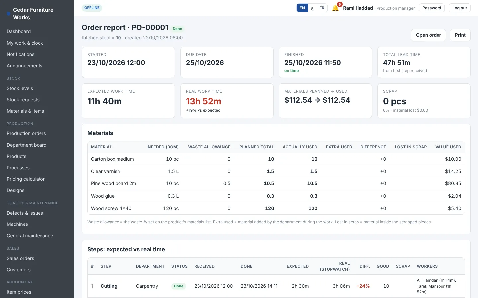This screenshot has height=298, width=478.
Task: Switch language to Arabic
Action: (x=312, y=8)
